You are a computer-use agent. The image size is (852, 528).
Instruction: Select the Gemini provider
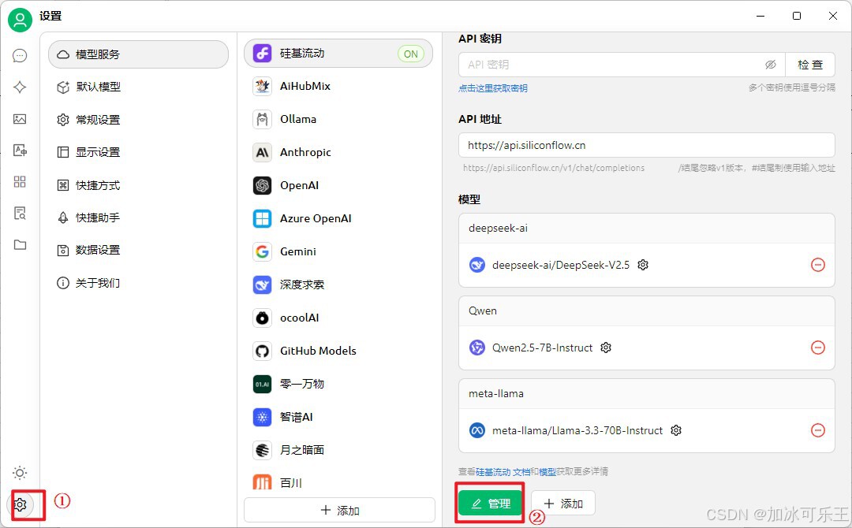pyautogui.click(x=338, y=251)
